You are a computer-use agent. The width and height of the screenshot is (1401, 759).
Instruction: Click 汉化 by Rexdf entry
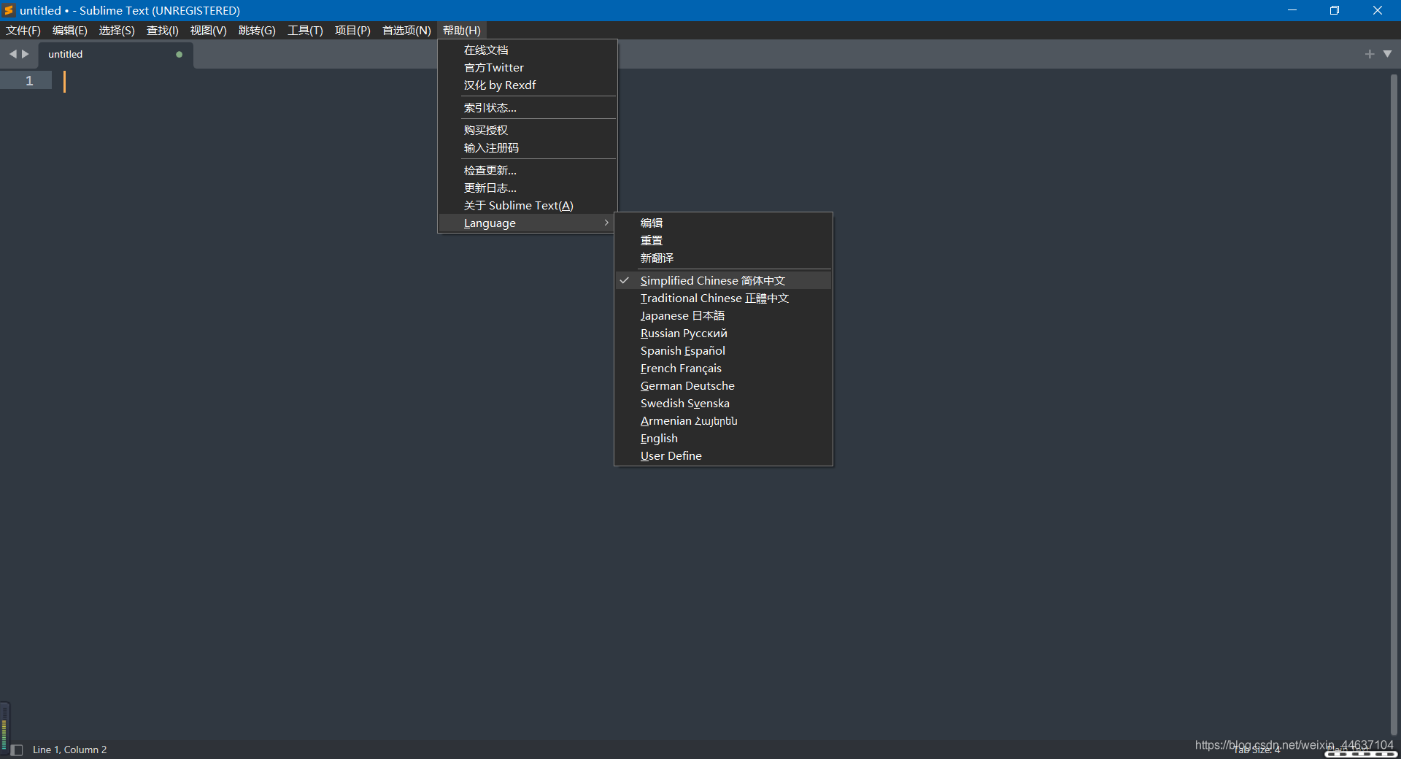click(528, 85)
